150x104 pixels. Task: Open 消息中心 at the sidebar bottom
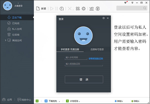pos(24,100)
